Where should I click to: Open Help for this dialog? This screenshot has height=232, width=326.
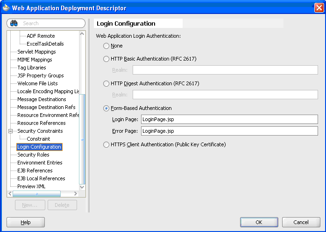point(26,222)
